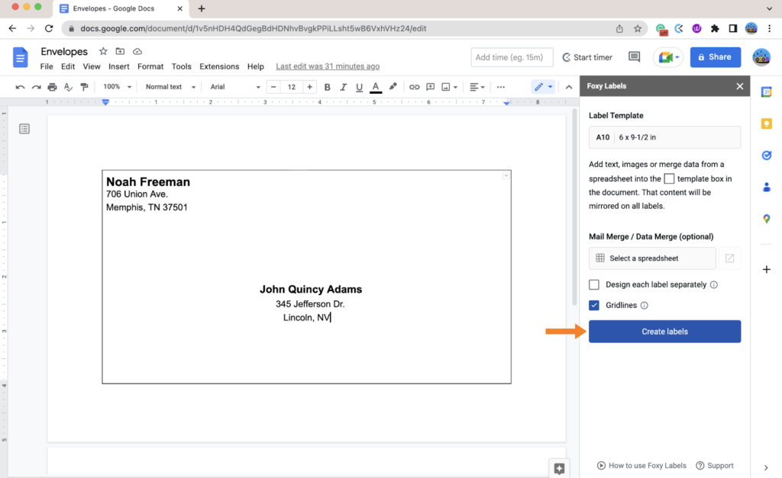Enable Design each label separately

coord(593,284)
